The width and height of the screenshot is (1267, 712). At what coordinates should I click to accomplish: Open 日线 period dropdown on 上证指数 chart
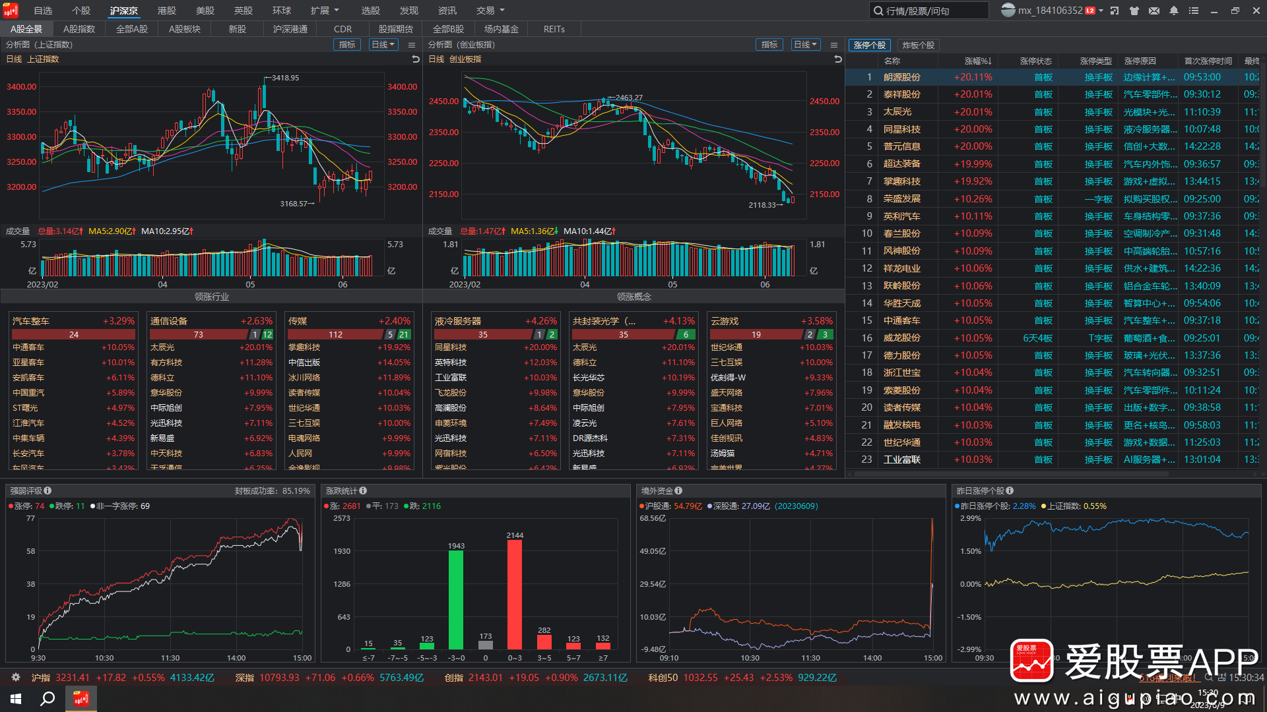point(383,45)
